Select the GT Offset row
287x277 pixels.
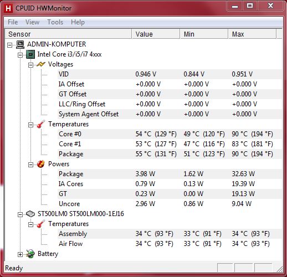170,94
